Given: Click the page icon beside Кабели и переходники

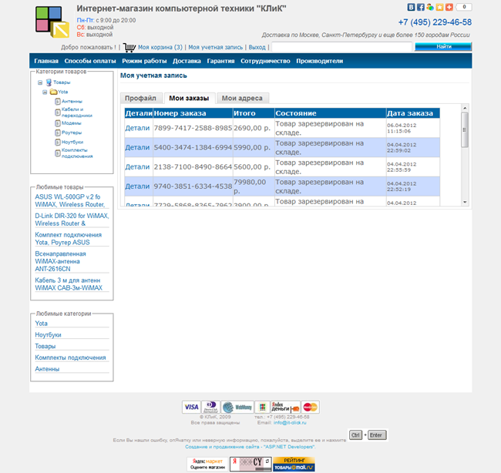Looking at the screenshot, I should [x=58, y=112].
